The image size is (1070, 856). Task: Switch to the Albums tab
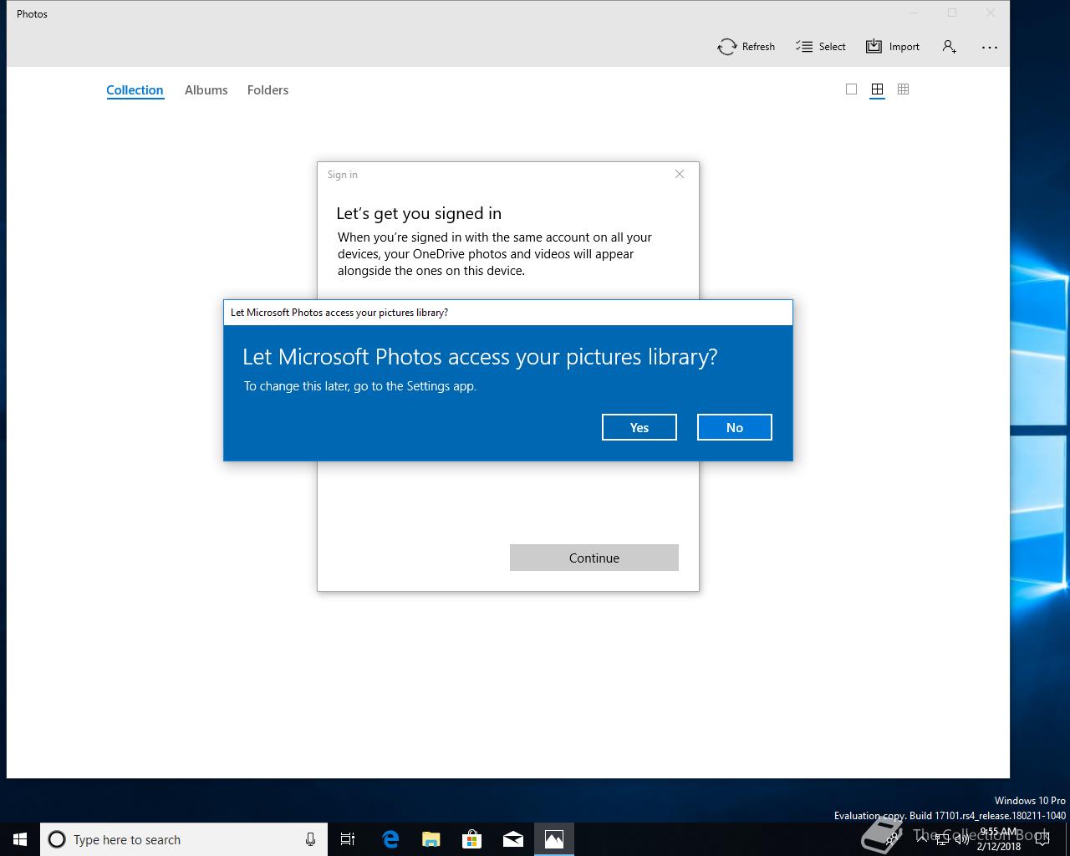point(206,90)
